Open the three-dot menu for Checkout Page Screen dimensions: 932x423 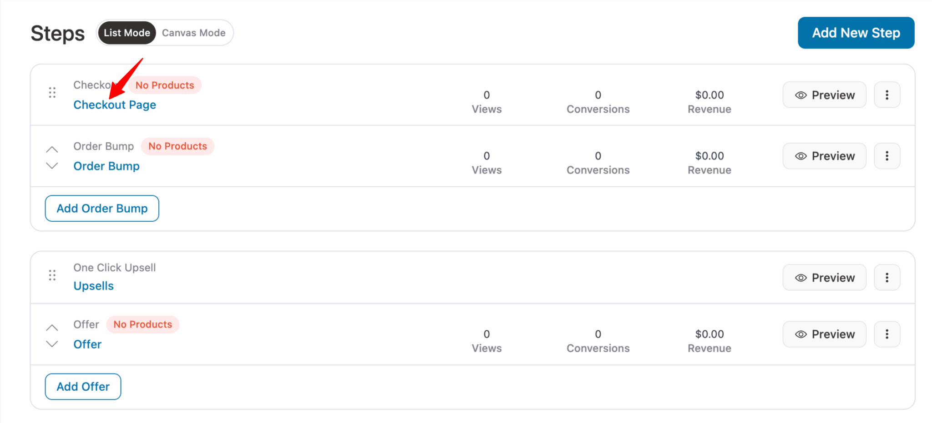click(886, 95)
